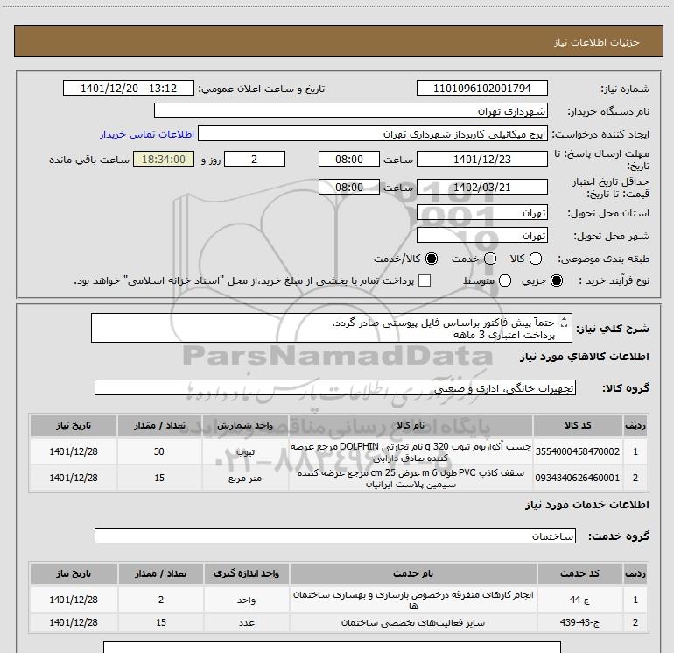Click the response deadline date 1401/12/23

click(x=481, y=159)
